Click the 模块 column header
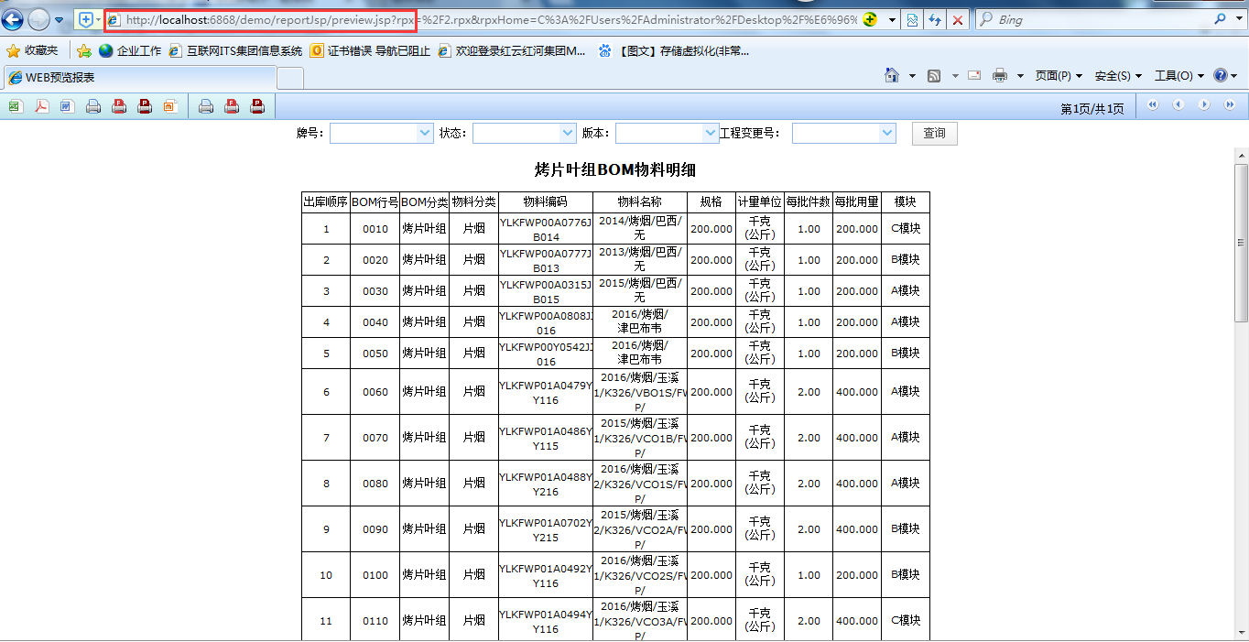Image resolution: width=1249 pixels, height=642 pixels. [906, 202]
